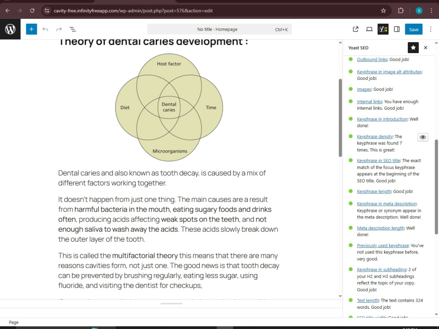Reload the current browser page
439x329 pixels.
click(x=32, y=11)
